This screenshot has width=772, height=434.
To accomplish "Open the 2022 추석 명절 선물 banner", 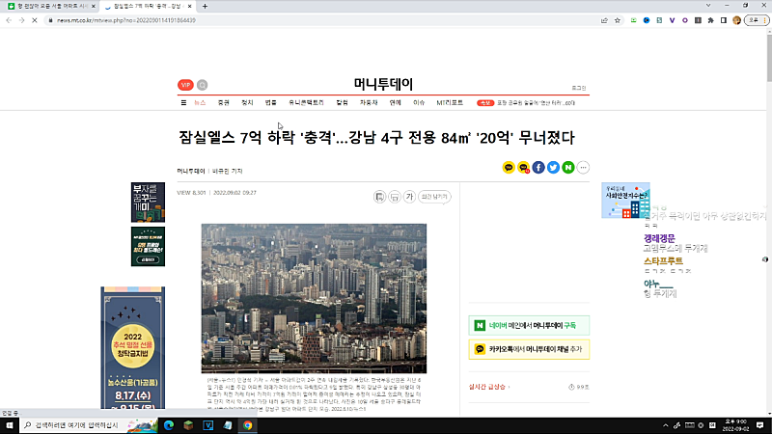I will pos(133,348).
